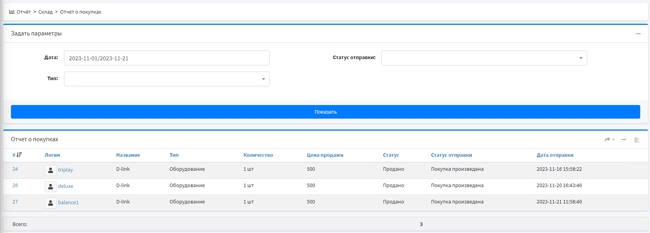This screenshot has width=650, height=233.
Task: Click the 'Склад' breadcrumb item
Action: pyautogui.click(x=45, y=12)
